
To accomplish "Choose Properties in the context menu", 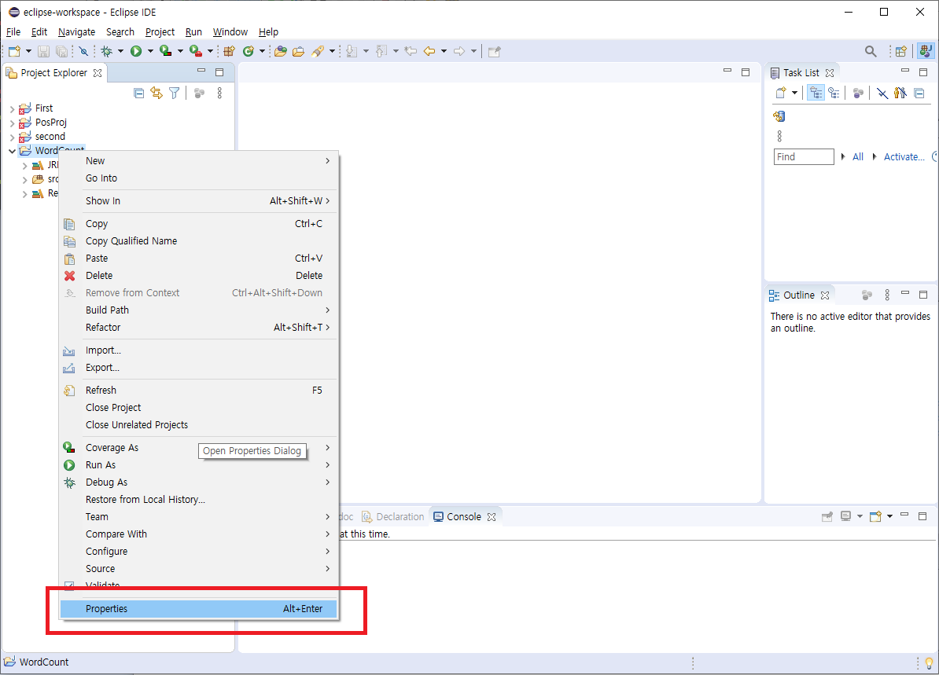I will click(198, 609).
